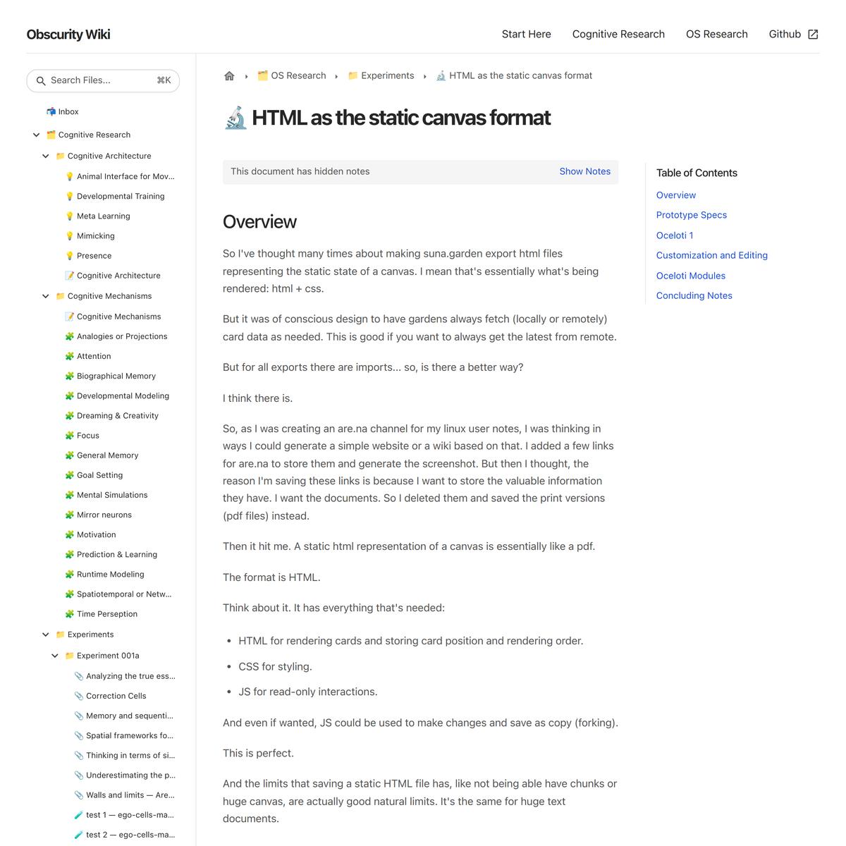This screenshot has width=846, height=846.
Task: Click the microscope icon in the page title
Action: tap(235, 118)
